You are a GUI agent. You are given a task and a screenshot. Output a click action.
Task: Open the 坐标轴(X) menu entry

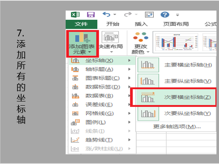(102, 60)
